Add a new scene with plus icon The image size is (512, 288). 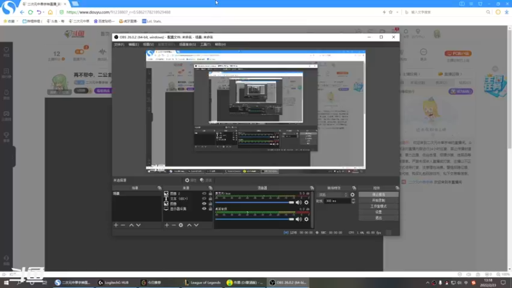point(116,225)
